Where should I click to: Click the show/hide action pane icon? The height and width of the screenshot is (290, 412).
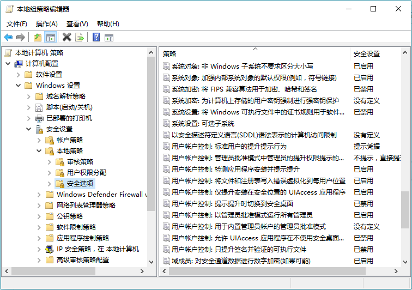coord(109,38)
